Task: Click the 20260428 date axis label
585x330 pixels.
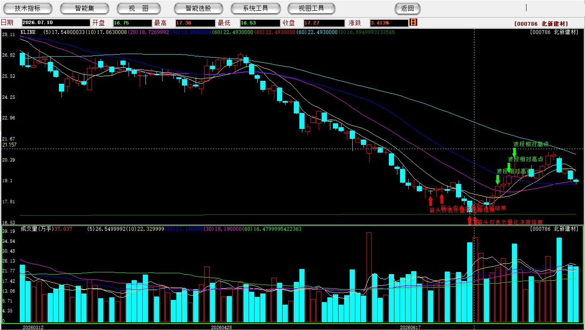Action: [222, 327]
